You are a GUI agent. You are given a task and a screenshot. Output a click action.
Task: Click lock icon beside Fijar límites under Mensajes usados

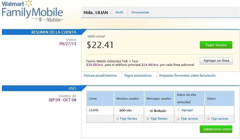[x=148, y=119]
